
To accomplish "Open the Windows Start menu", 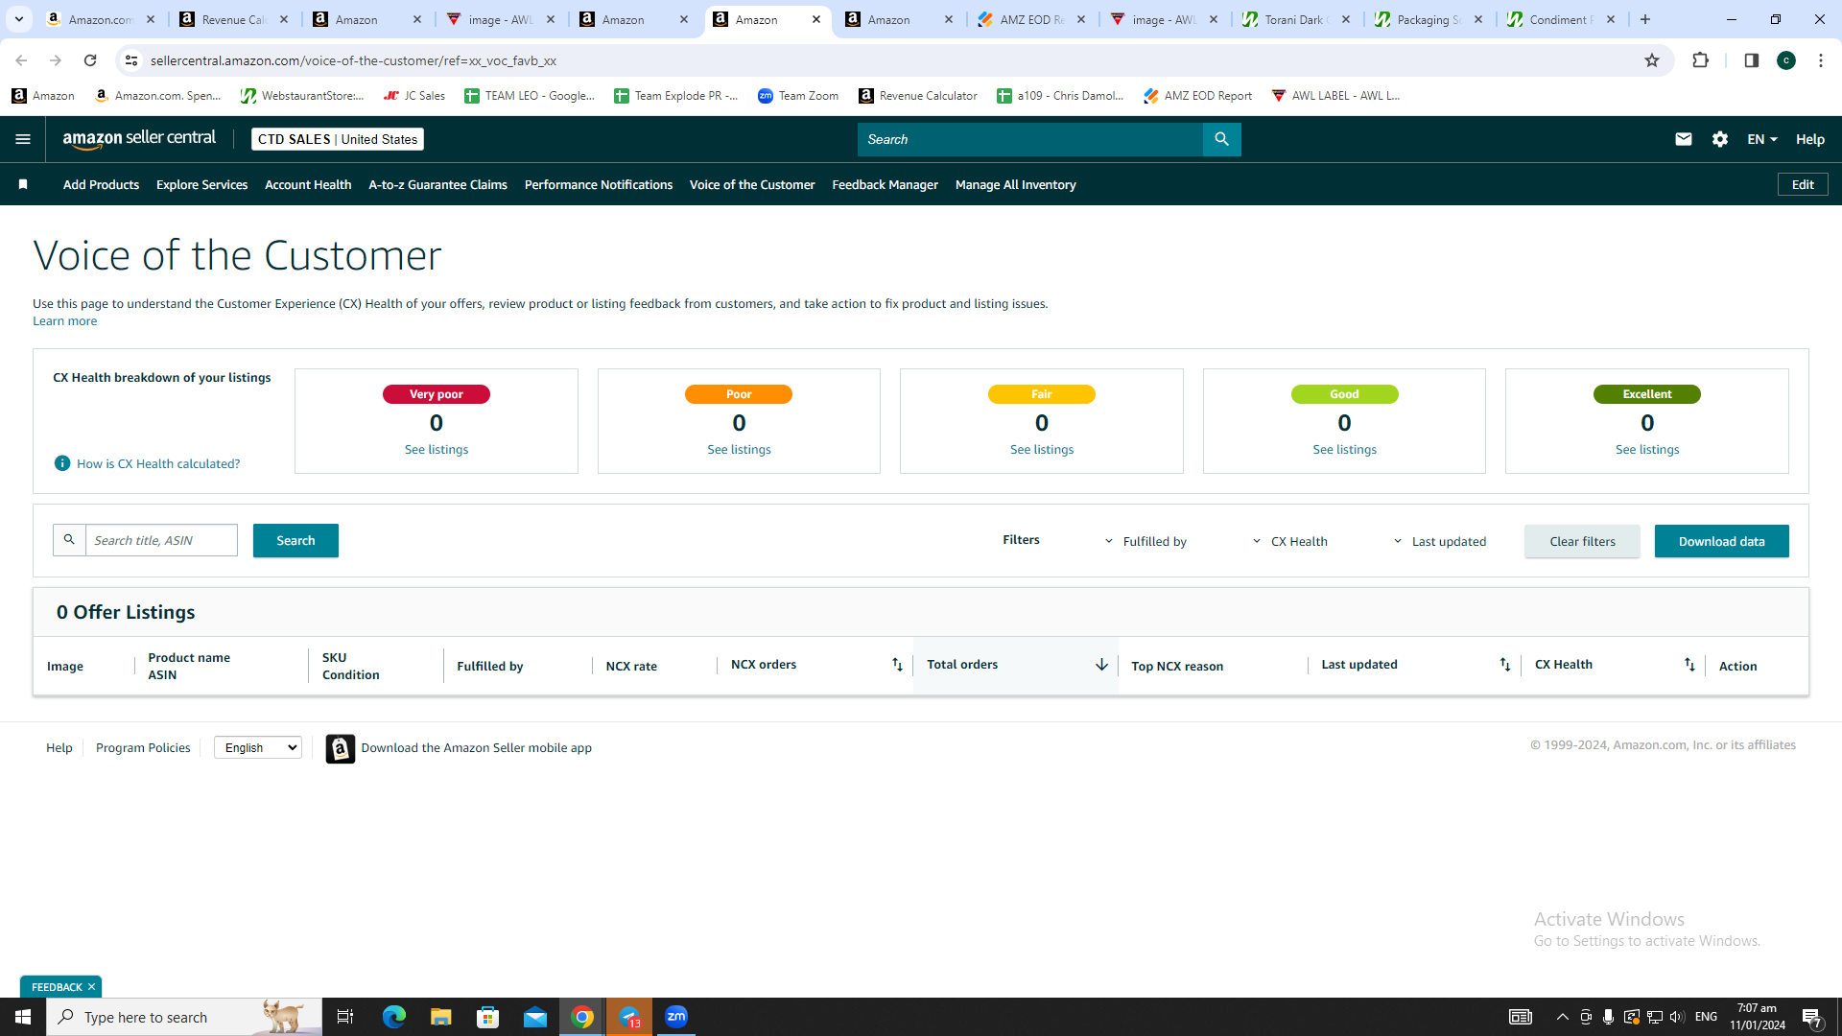I will (23, 1017).
